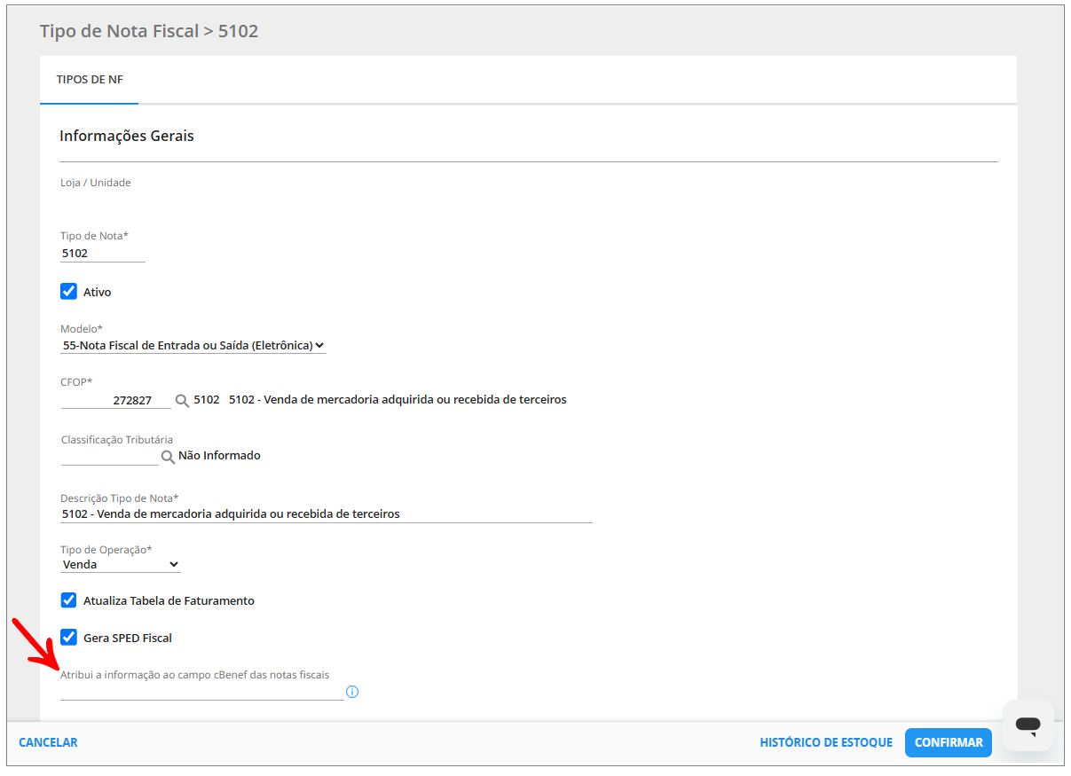
Task: Open the chat support bubble icon
Action: [x=1028, y=725]
